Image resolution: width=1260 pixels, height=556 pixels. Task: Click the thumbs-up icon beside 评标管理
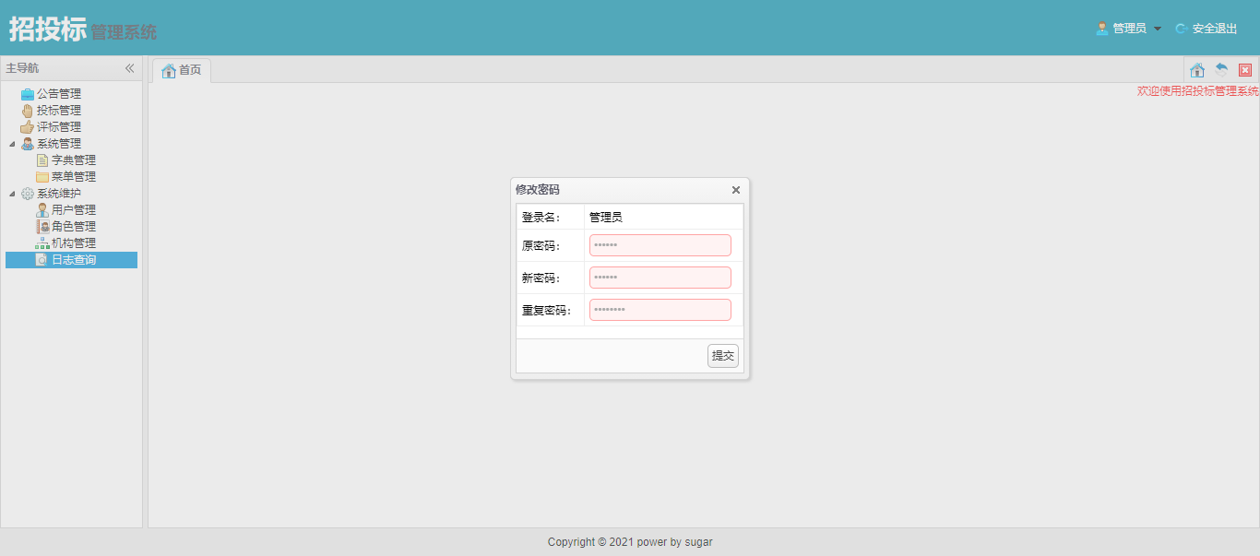tap(28, 127)
